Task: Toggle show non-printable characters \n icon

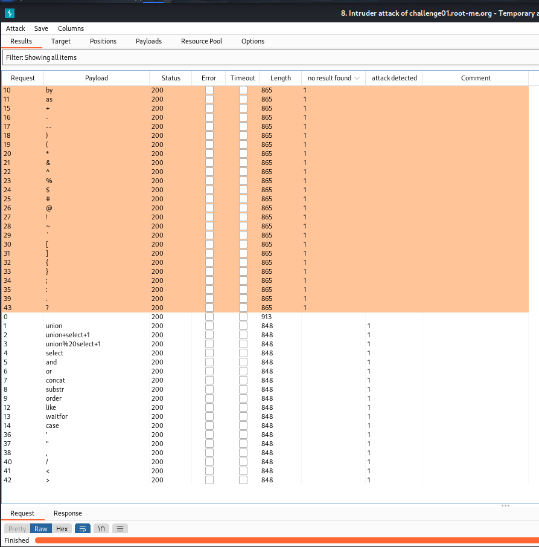Action: 101,528
